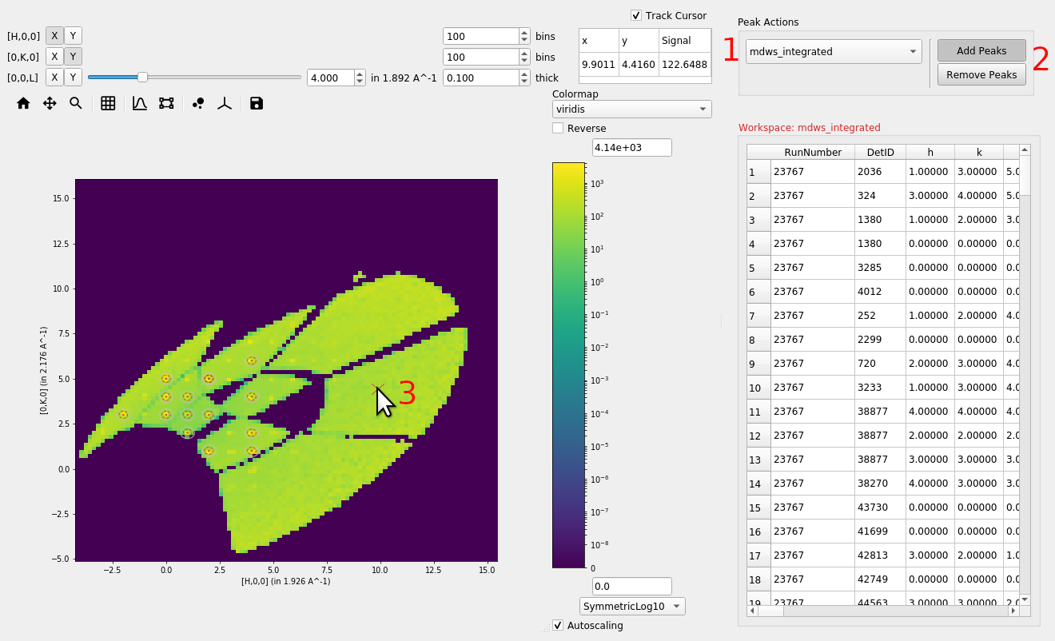The image size is (1055, 641).
Task: Open the Peak Actions workspace dropdown
Action: pos(833,51)
